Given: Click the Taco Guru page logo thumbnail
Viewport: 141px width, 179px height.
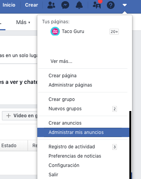Looking at the screenshot, I should pos(55,31).
